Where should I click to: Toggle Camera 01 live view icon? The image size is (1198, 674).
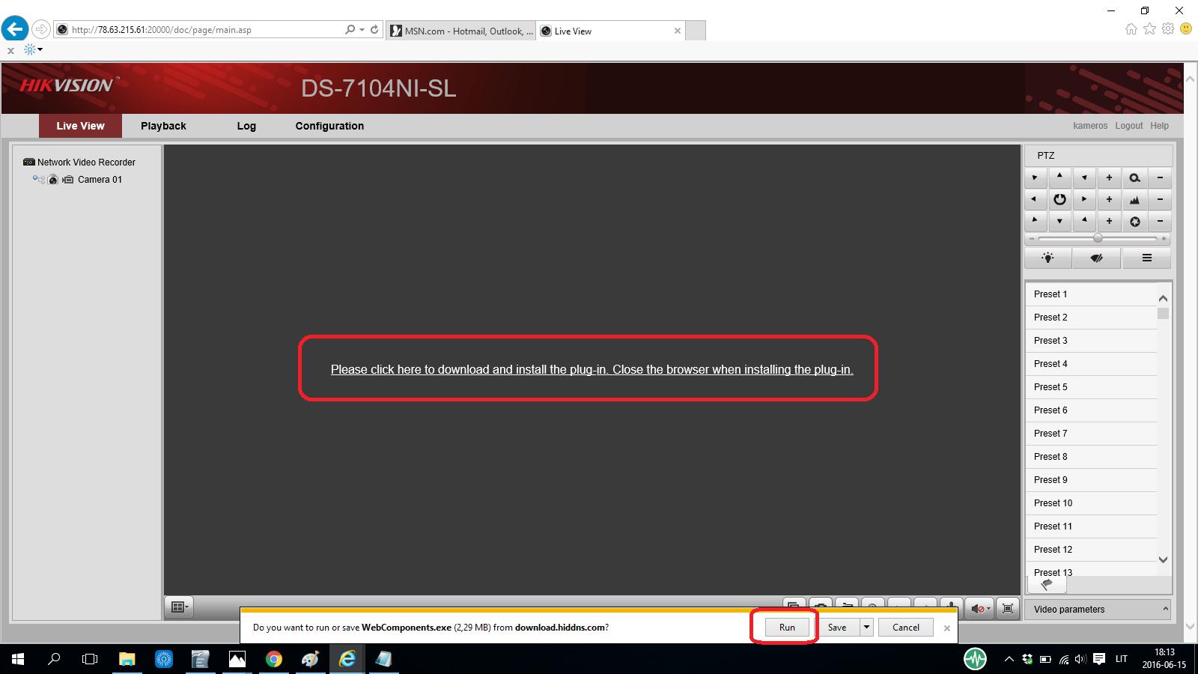tap(53, 180)
